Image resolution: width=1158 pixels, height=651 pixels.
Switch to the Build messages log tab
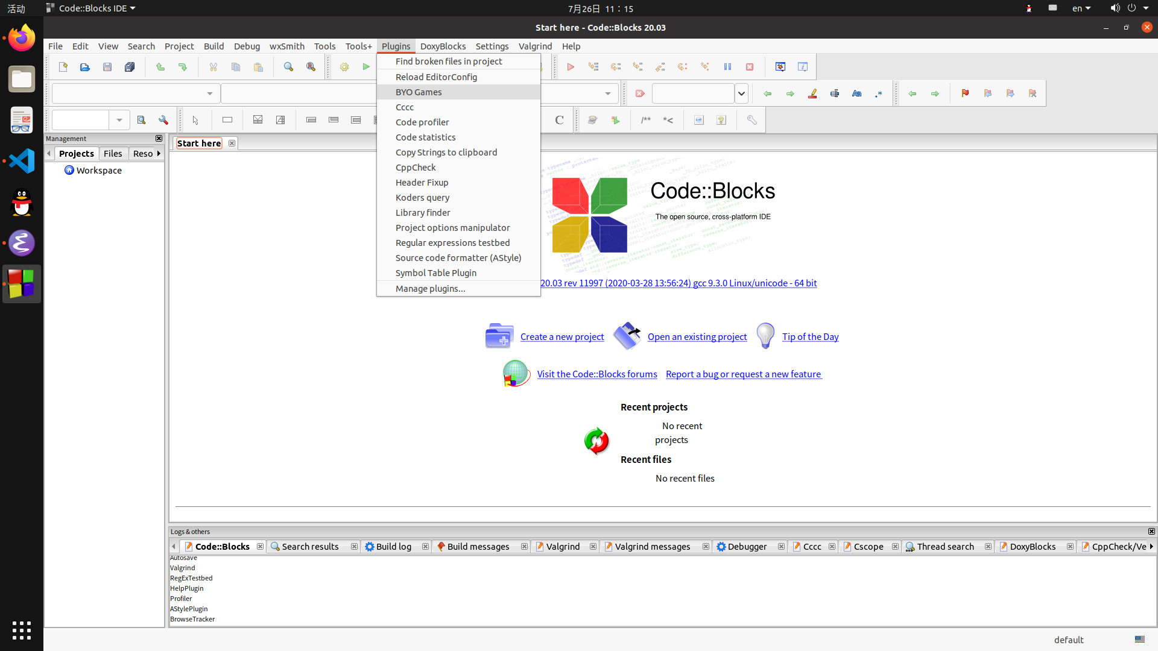478,546
